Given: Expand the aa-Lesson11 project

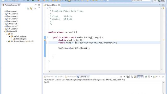Looking at the screenshot, I should [4, 11].
